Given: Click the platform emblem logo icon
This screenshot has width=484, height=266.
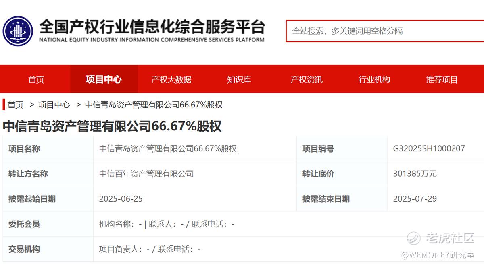Looking at the screenshot, I should tap(18, 31).
